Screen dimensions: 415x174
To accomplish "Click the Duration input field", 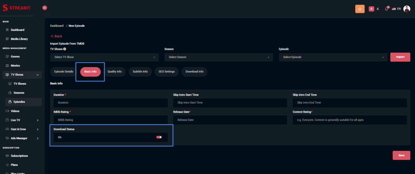I will 110,103.
